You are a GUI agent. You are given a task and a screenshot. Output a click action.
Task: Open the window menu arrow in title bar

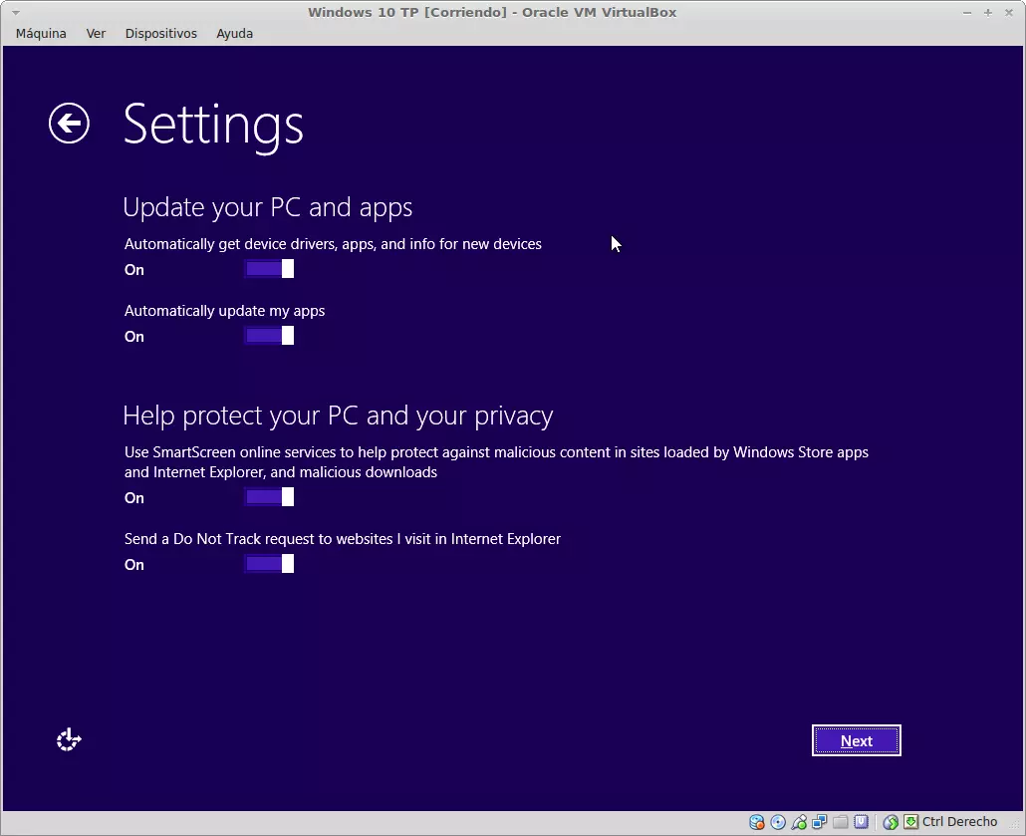[15, 13]
